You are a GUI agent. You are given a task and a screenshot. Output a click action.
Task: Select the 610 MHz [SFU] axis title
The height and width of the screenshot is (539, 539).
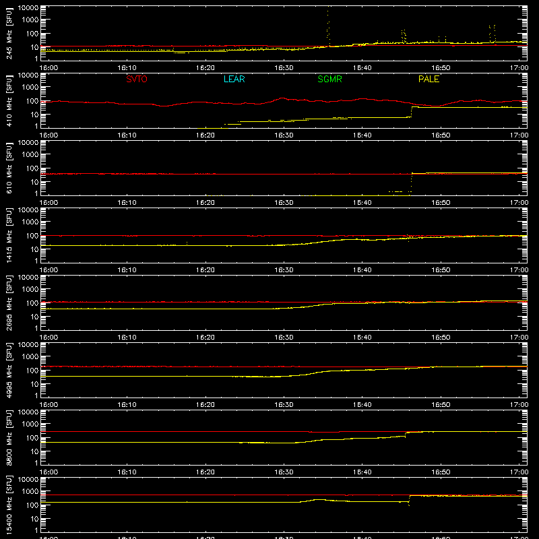point(9,168)
